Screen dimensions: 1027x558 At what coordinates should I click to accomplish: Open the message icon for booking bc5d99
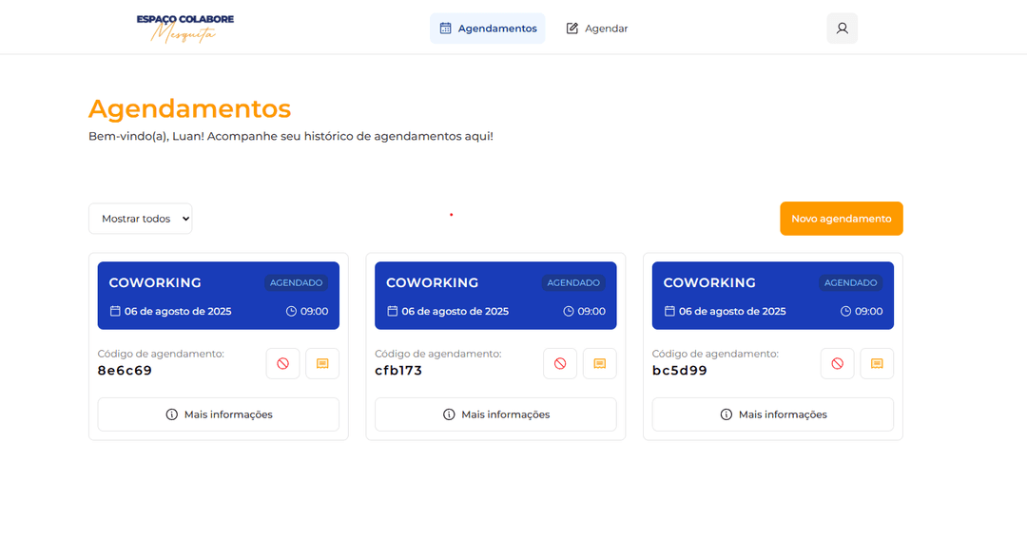[877, 363]
